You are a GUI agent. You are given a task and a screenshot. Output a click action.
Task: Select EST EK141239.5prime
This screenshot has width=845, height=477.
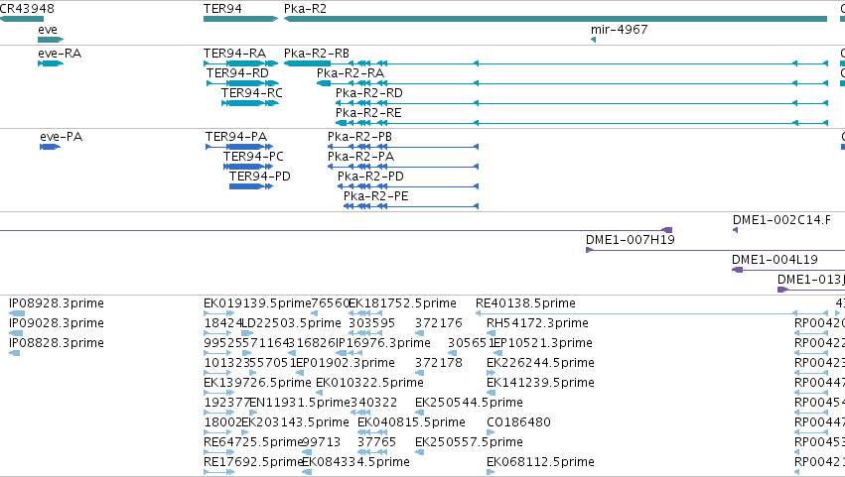click(x=540, y=384)
